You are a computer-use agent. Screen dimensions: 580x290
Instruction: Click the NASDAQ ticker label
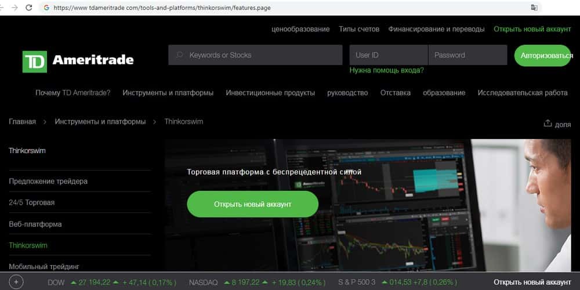(204, 282)
